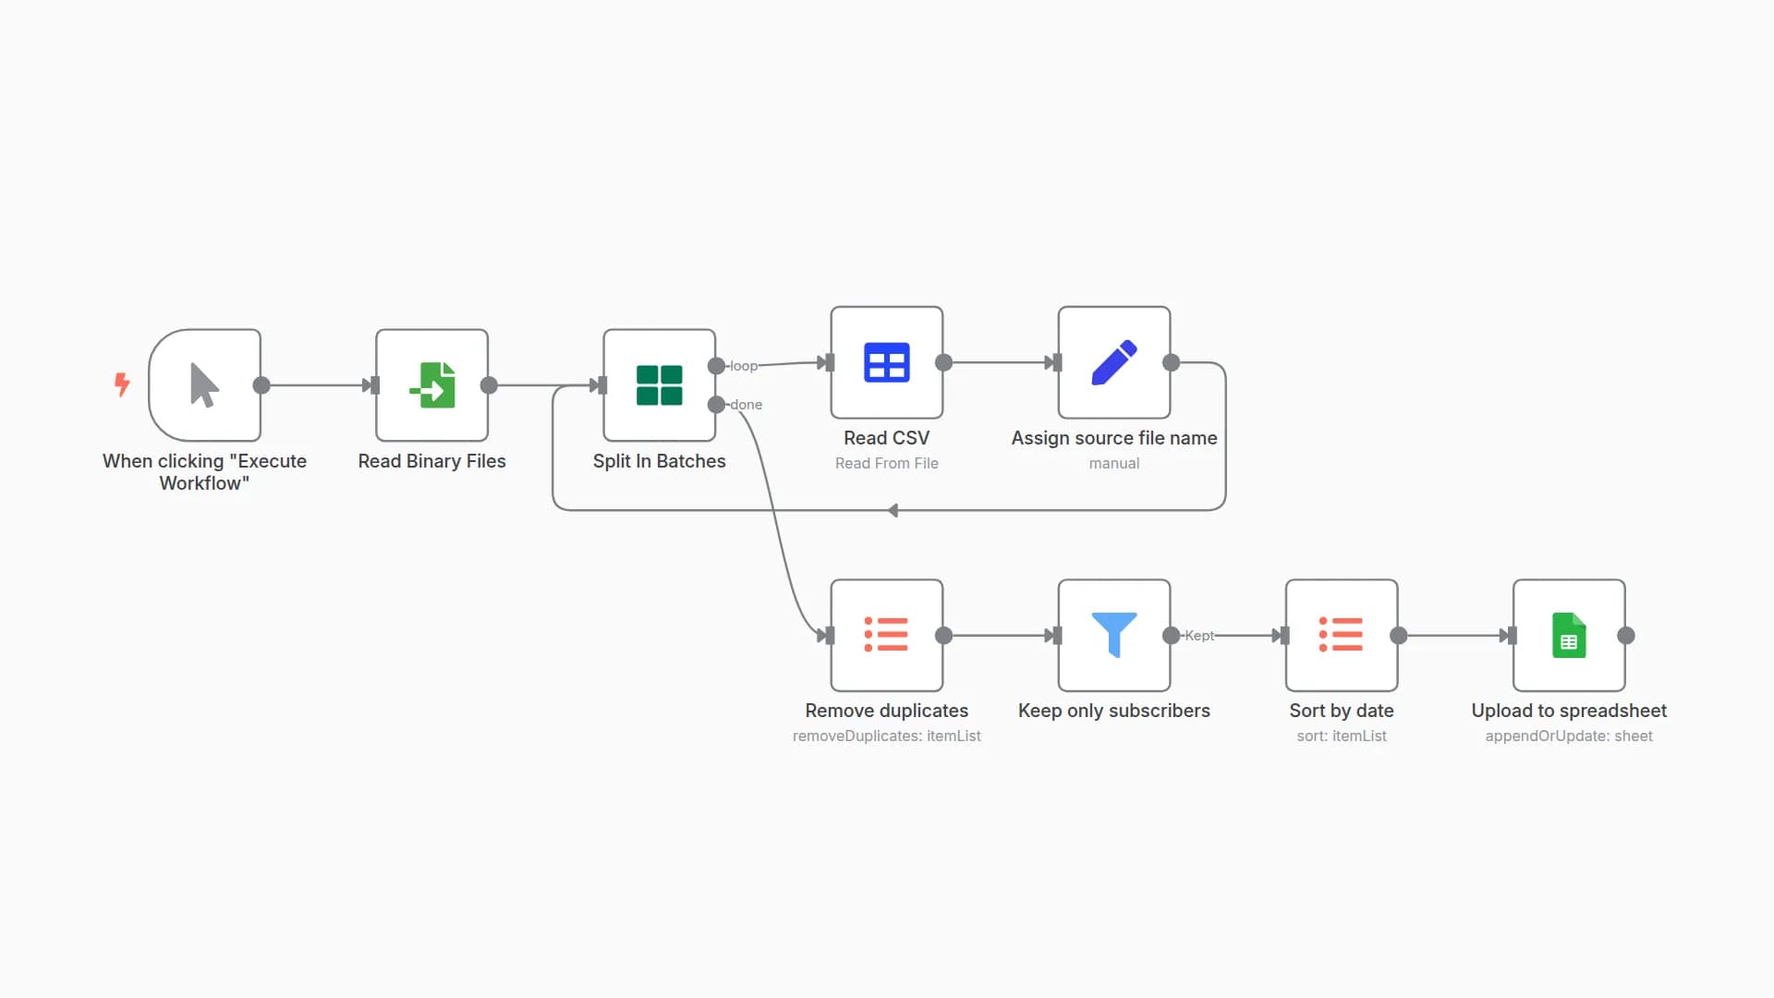
Task: Click the 'When clicking "Execute Workflow"' label
Action: coord(204,472)
